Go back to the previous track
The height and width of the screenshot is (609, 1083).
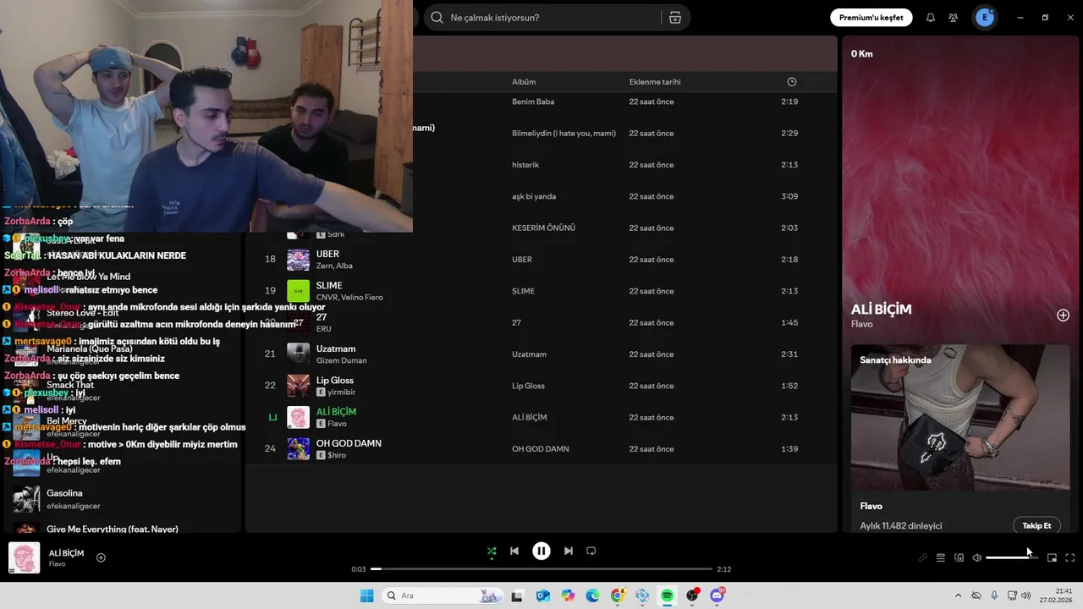(514, 551)
